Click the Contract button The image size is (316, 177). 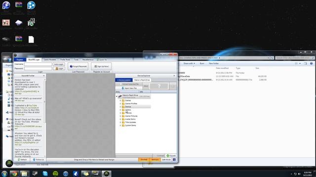[x=159, y=155]
